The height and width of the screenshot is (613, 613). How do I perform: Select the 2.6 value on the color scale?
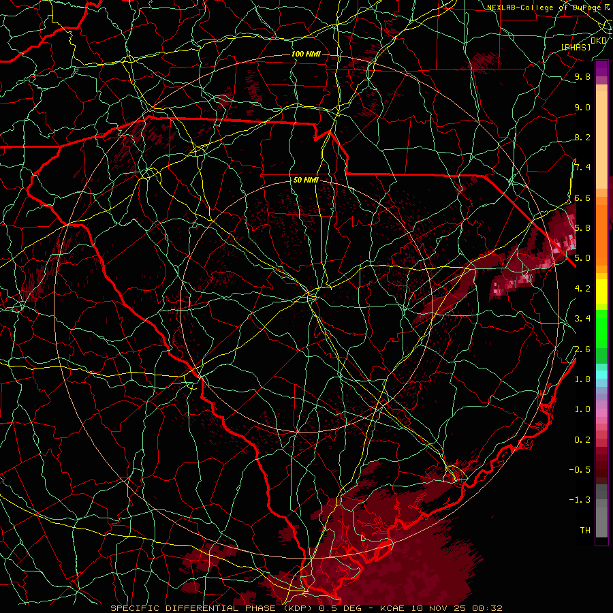[x=582, y=349]
